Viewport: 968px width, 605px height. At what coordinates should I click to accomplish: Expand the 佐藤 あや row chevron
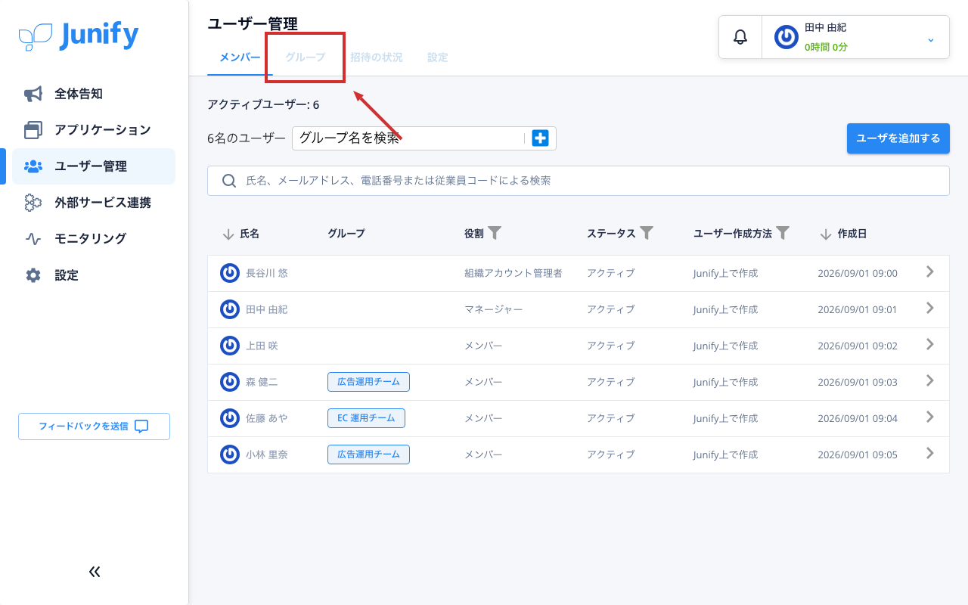click(x=930, y=417)
